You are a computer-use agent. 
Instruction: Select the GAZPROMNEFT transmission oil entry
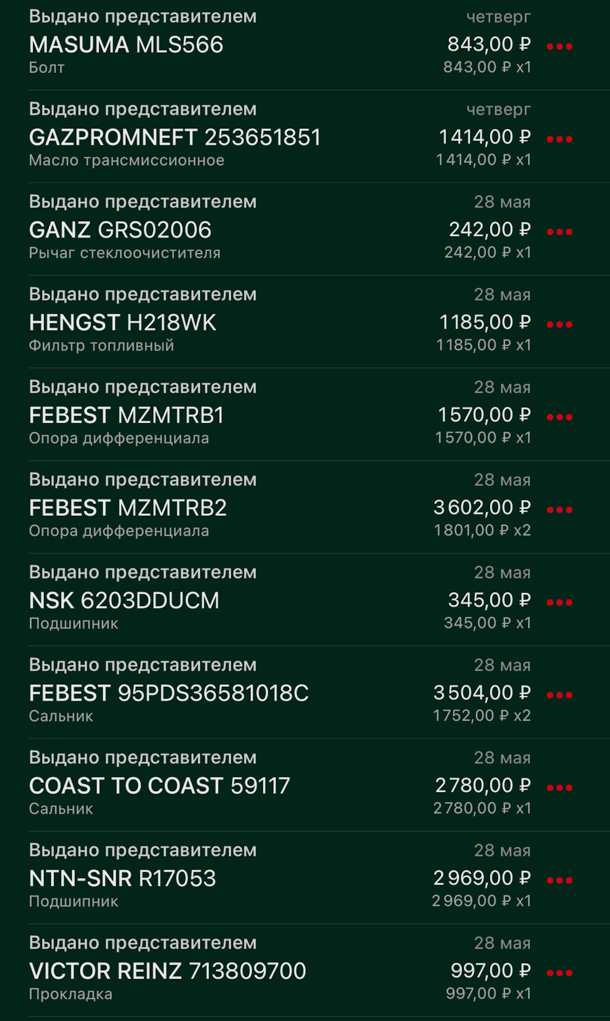175,137
